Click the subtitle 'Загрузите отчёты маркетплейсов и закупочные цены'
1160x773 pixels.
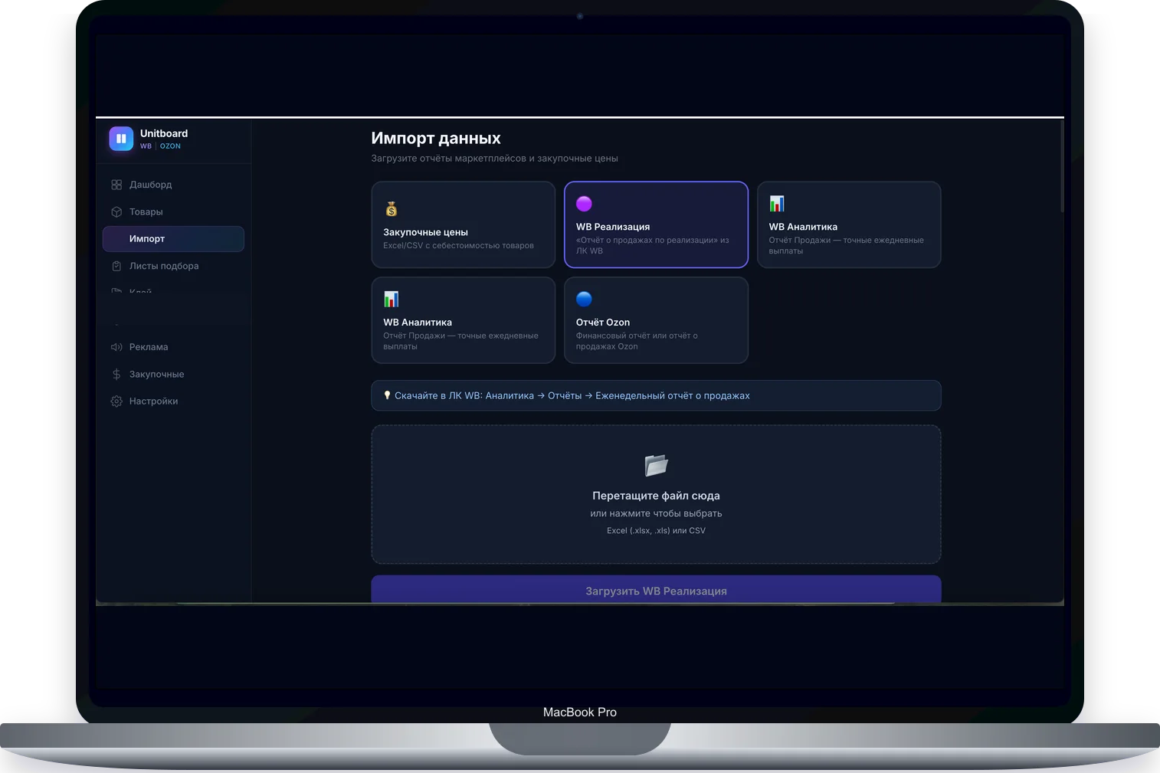(495, 159)
